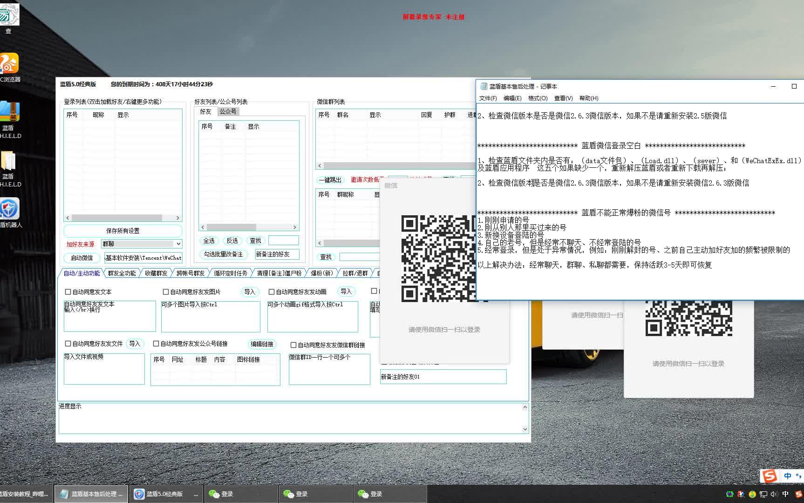Click the green refresh tray icon

(730, 494)
